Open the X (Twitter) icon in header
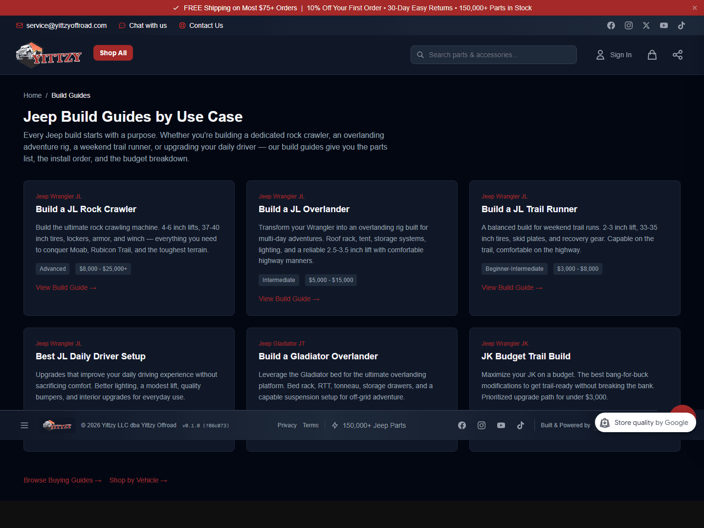Screen dimensions: 704x528 [646, 25]
